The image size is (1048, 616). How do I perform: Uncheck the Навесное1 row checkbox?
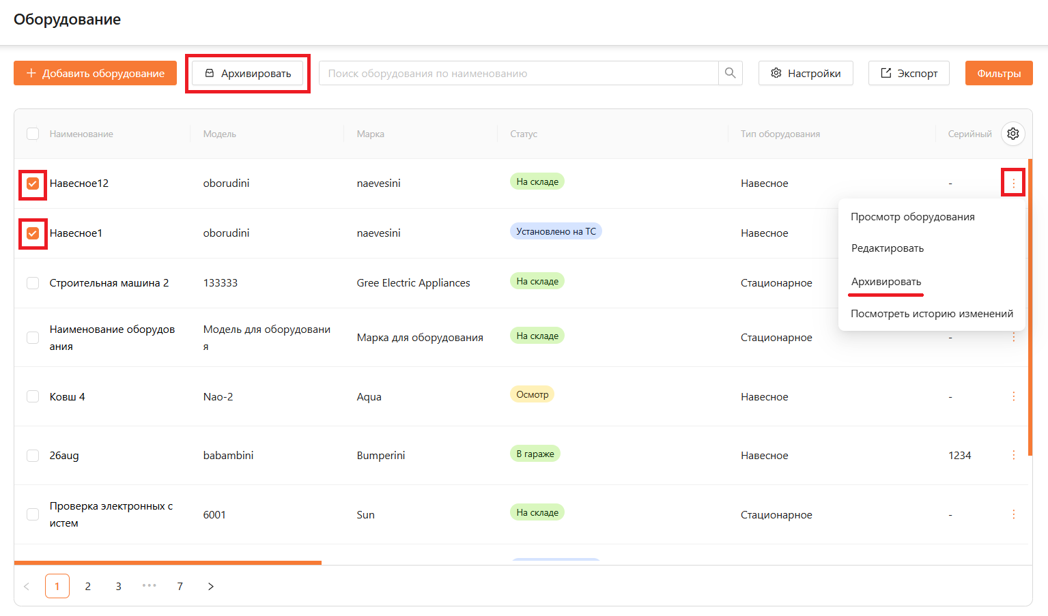pyautogui.click(x=33, y=233)
